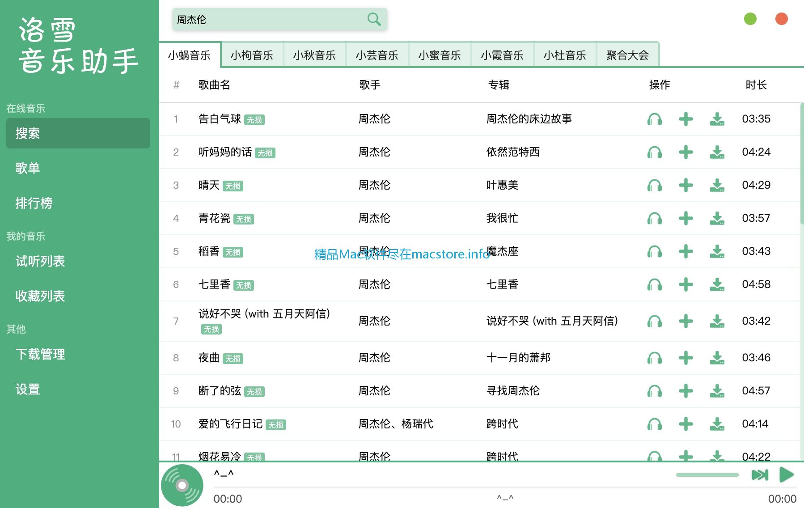Add 稻香 to the list
This screenshot has width=804, height=508.
pos(686,251)
